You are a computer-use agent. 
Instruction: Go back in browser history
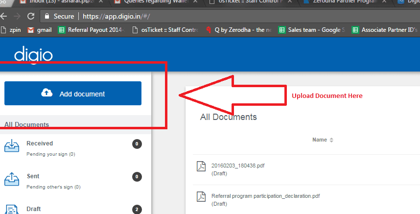[3, 16]
